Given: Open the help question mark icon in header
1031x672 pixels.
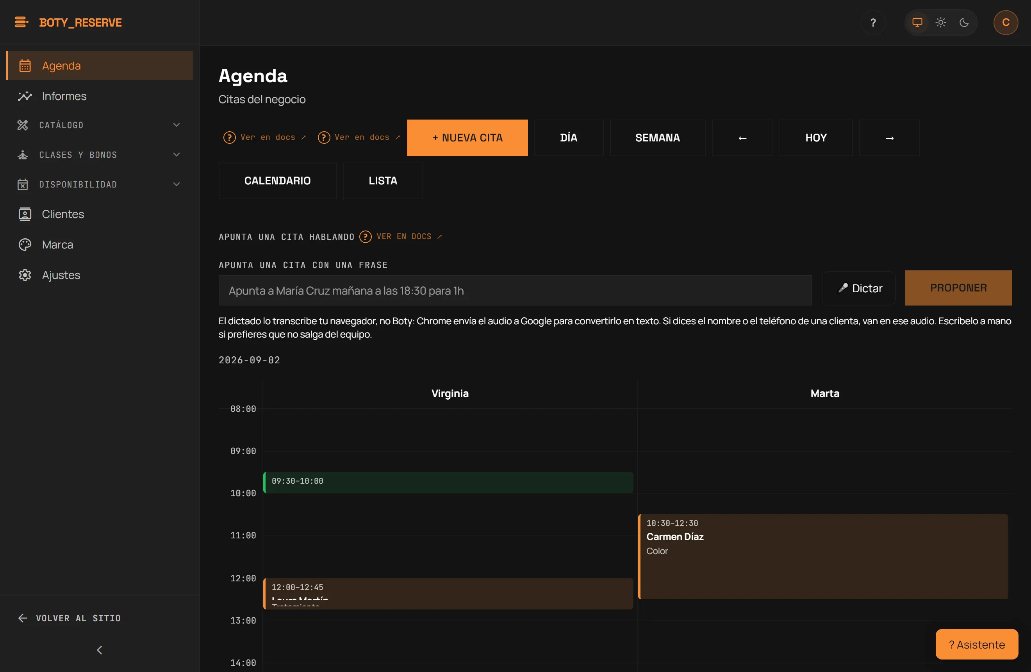Looking at the screenshot, I should coord(873,23).
